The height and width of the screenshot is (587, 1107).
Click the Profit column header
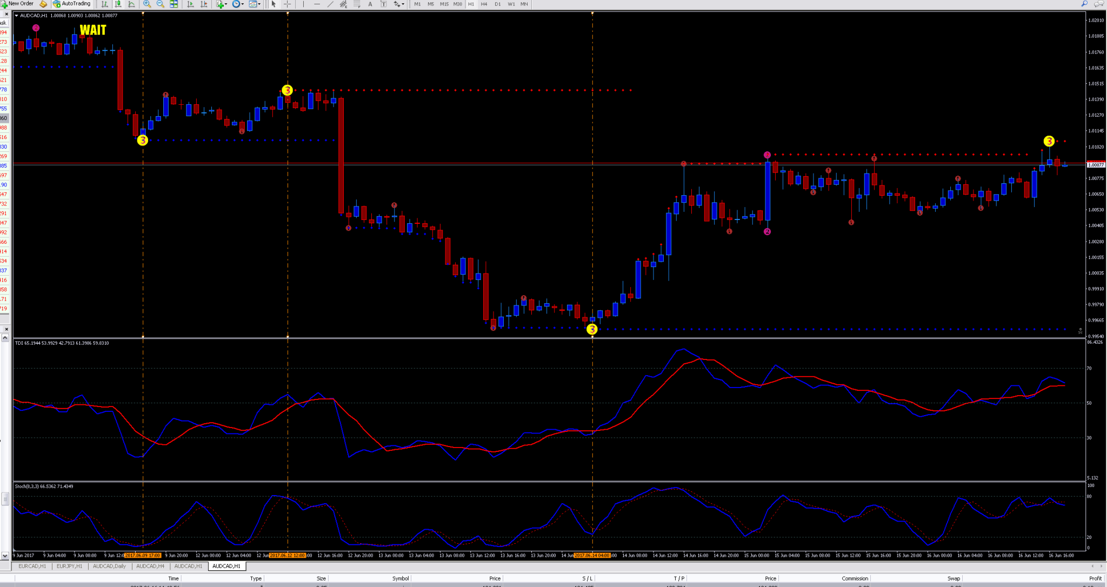click(x=1095, y=578)
